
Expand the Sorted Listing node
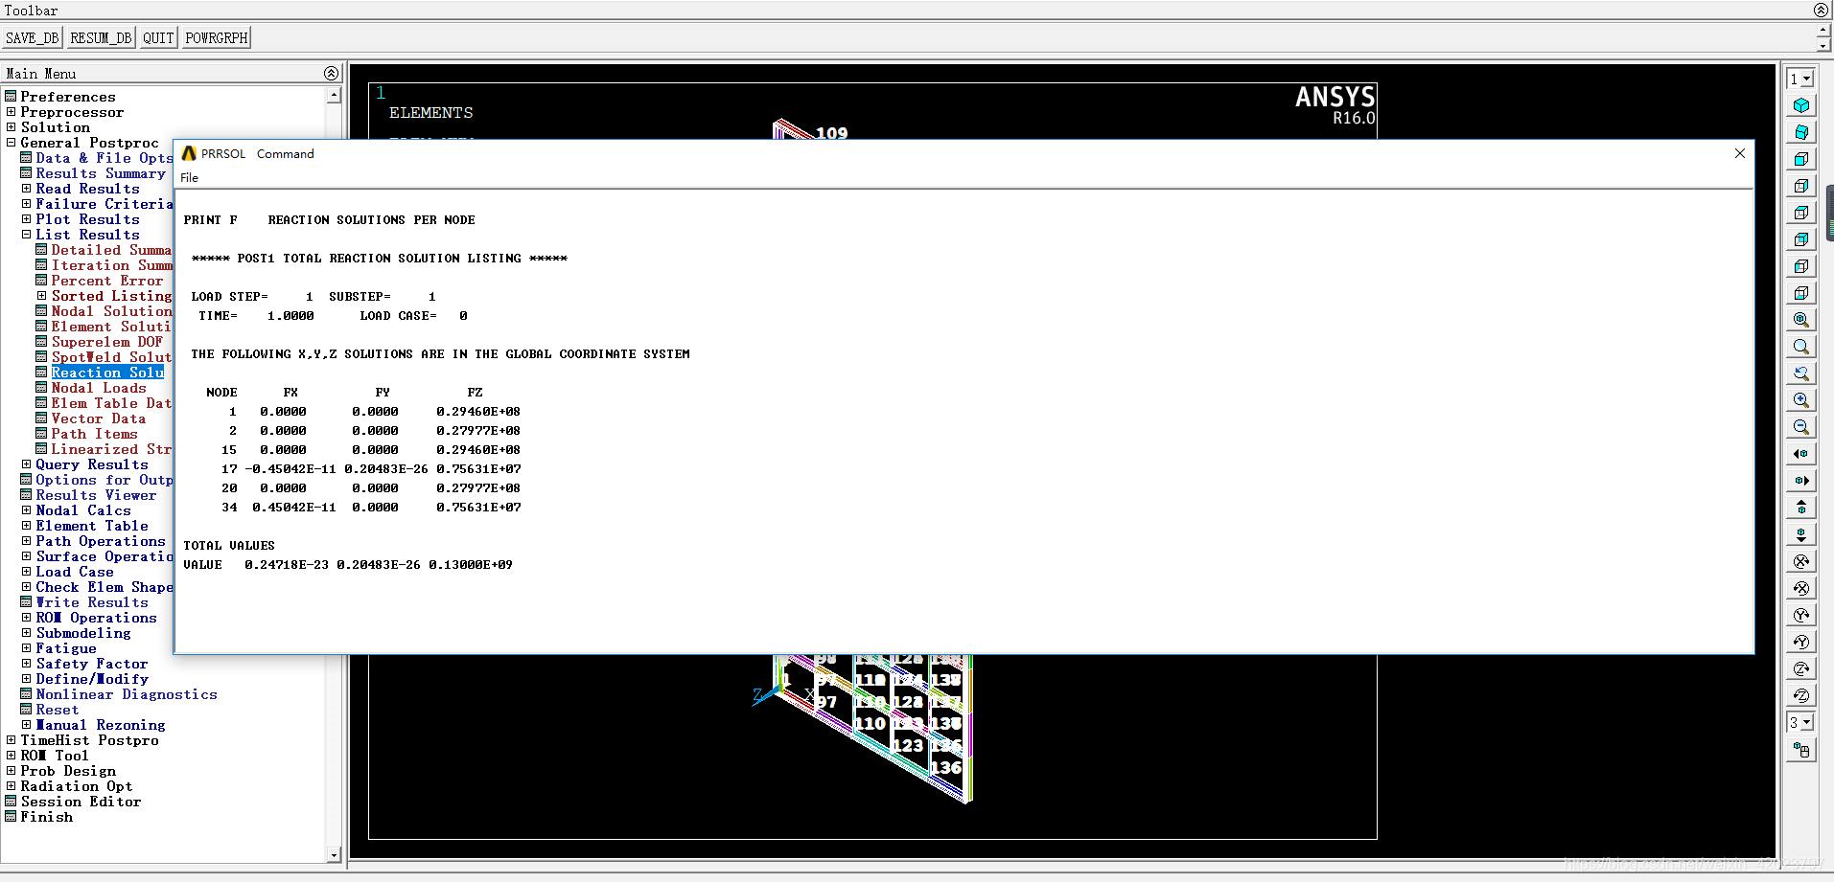[x=41, y=296]
